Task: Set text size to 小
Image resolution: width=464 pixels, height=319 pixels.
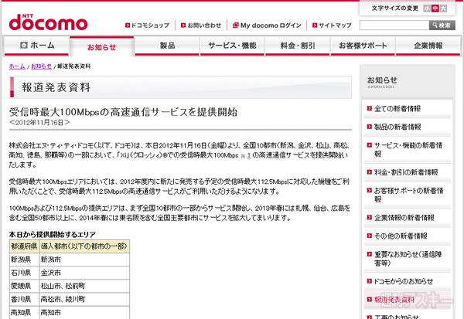Action: [427, 8]
